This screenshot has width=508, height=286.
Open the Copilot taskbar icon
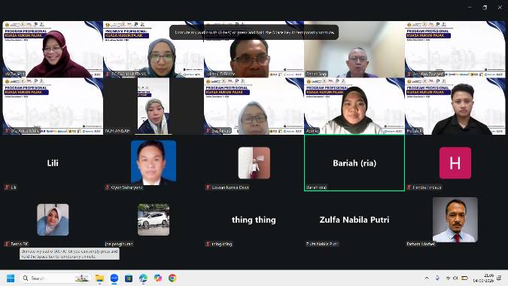tap(158, 278)
